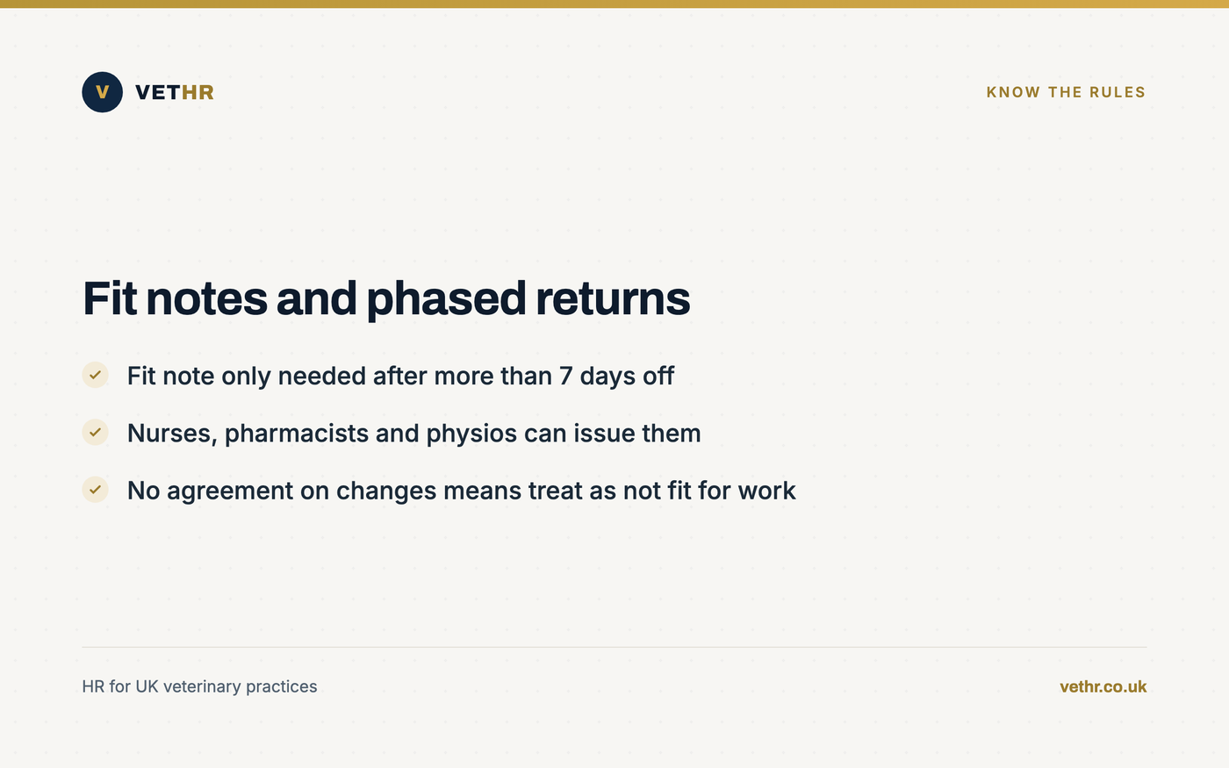Open the vethr.co.uk link
Screen dimensions: 1229x768
(1103, 686)
